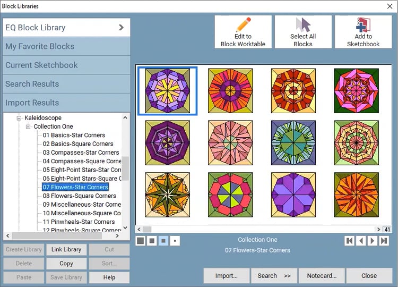Screen dimensions: 398x287
Task: Select the purple and yellow kaleidoscope block
Action: click(x=168, y=91)
